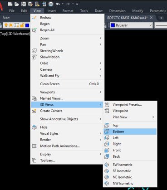Screen dimensions: 167x190
Task: Choose Clean Screen menu item
Action: (x=67, y=84)
